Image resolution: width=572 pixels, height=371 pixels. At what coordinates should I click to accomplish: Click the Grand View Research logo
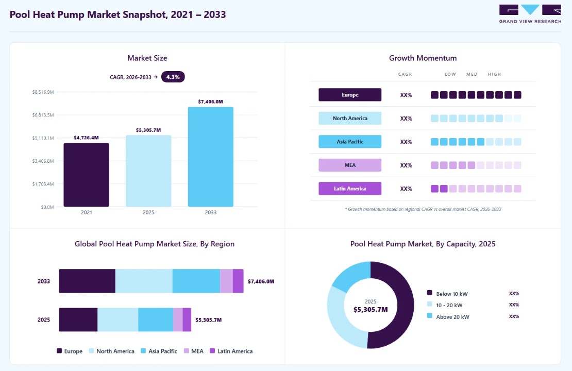coord(530,14)
